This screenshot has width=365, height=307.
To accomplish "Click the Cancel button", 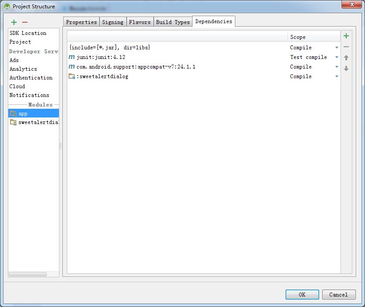I will [339, 294].
